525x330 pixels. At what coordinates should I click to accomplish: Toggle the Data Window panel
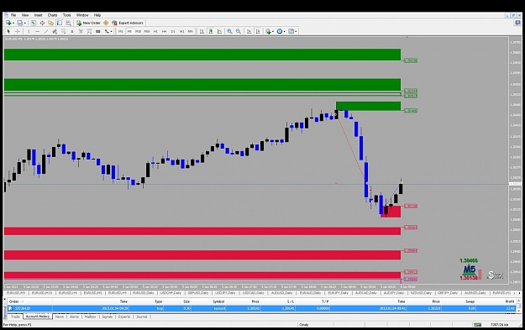pos(42,23)
